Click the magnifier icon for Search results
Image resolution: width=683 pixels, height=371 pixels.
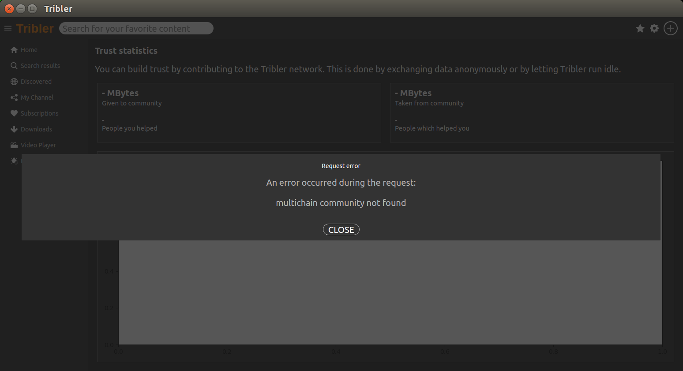[x=14, y=65]
